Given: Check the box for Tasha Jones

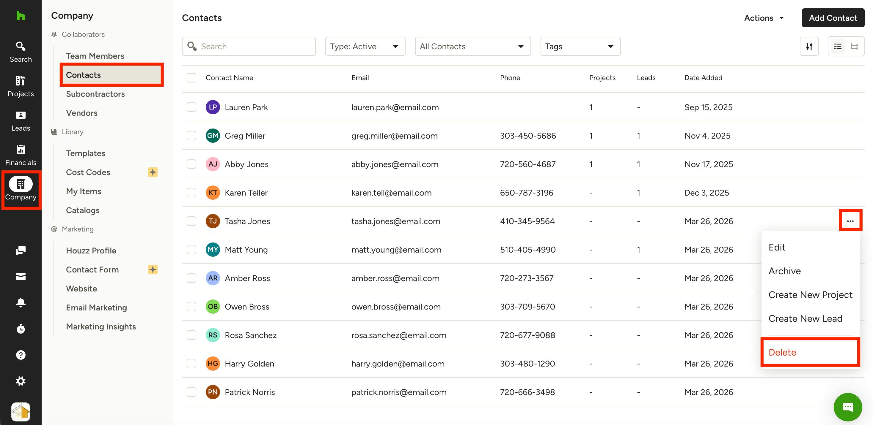Looking at the screenshot, I should pos(191,221).
